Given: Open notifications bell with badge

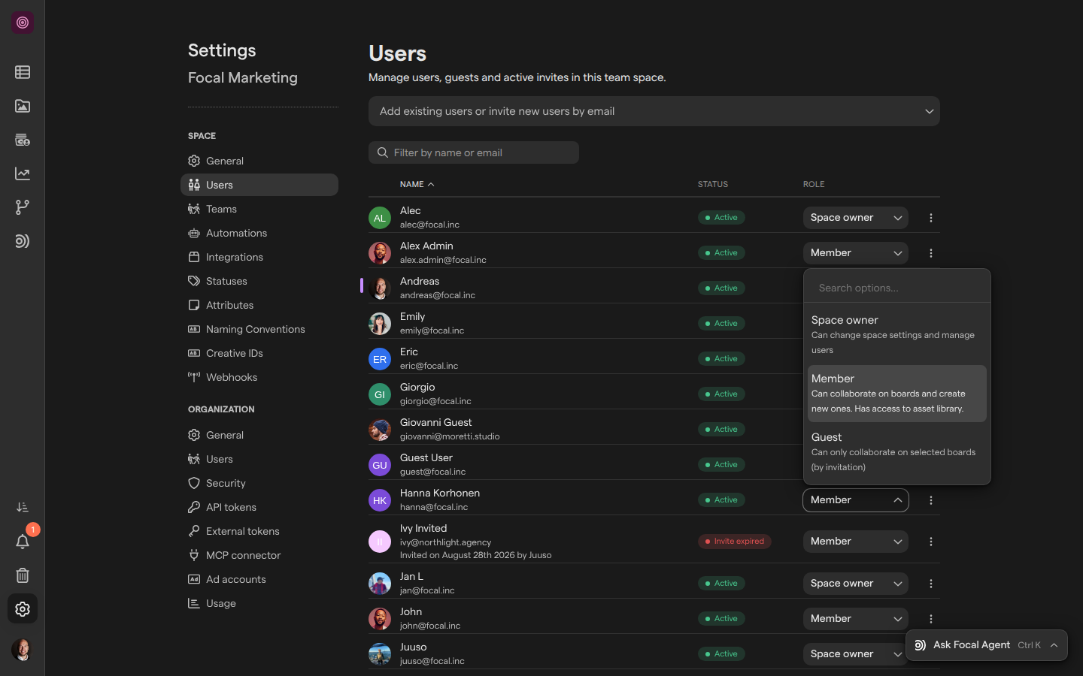Looking at the screenshot, I should (x=23, y=542).
